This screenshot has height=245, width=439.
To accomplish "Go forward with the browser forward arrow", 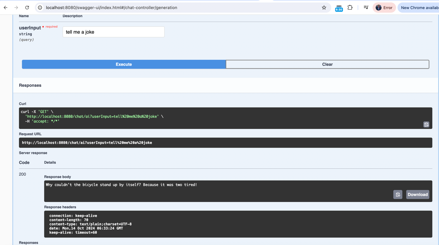I will [16, 7].
